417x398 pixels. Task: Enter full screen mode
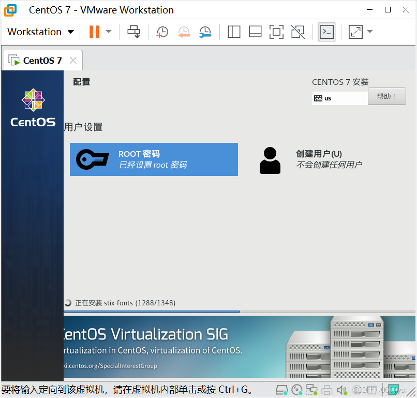pyautogui.click(x=276, y=32)
